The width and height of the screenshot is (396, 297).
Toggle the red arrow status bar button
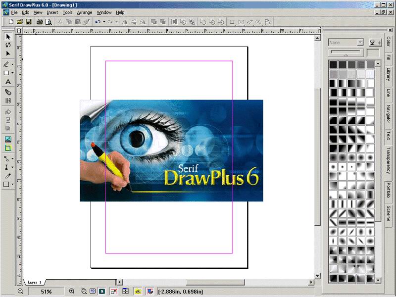click(x=114, y=292)
